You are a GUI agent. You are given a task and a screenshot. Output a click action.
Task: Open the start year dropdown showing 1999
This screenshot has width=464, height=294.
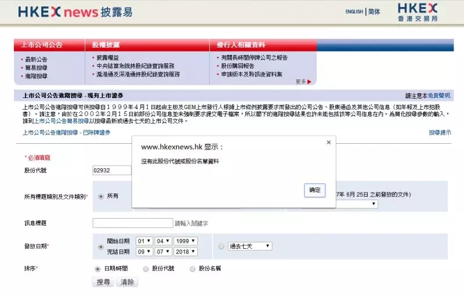pyautogui.click(x=186, y=241)
